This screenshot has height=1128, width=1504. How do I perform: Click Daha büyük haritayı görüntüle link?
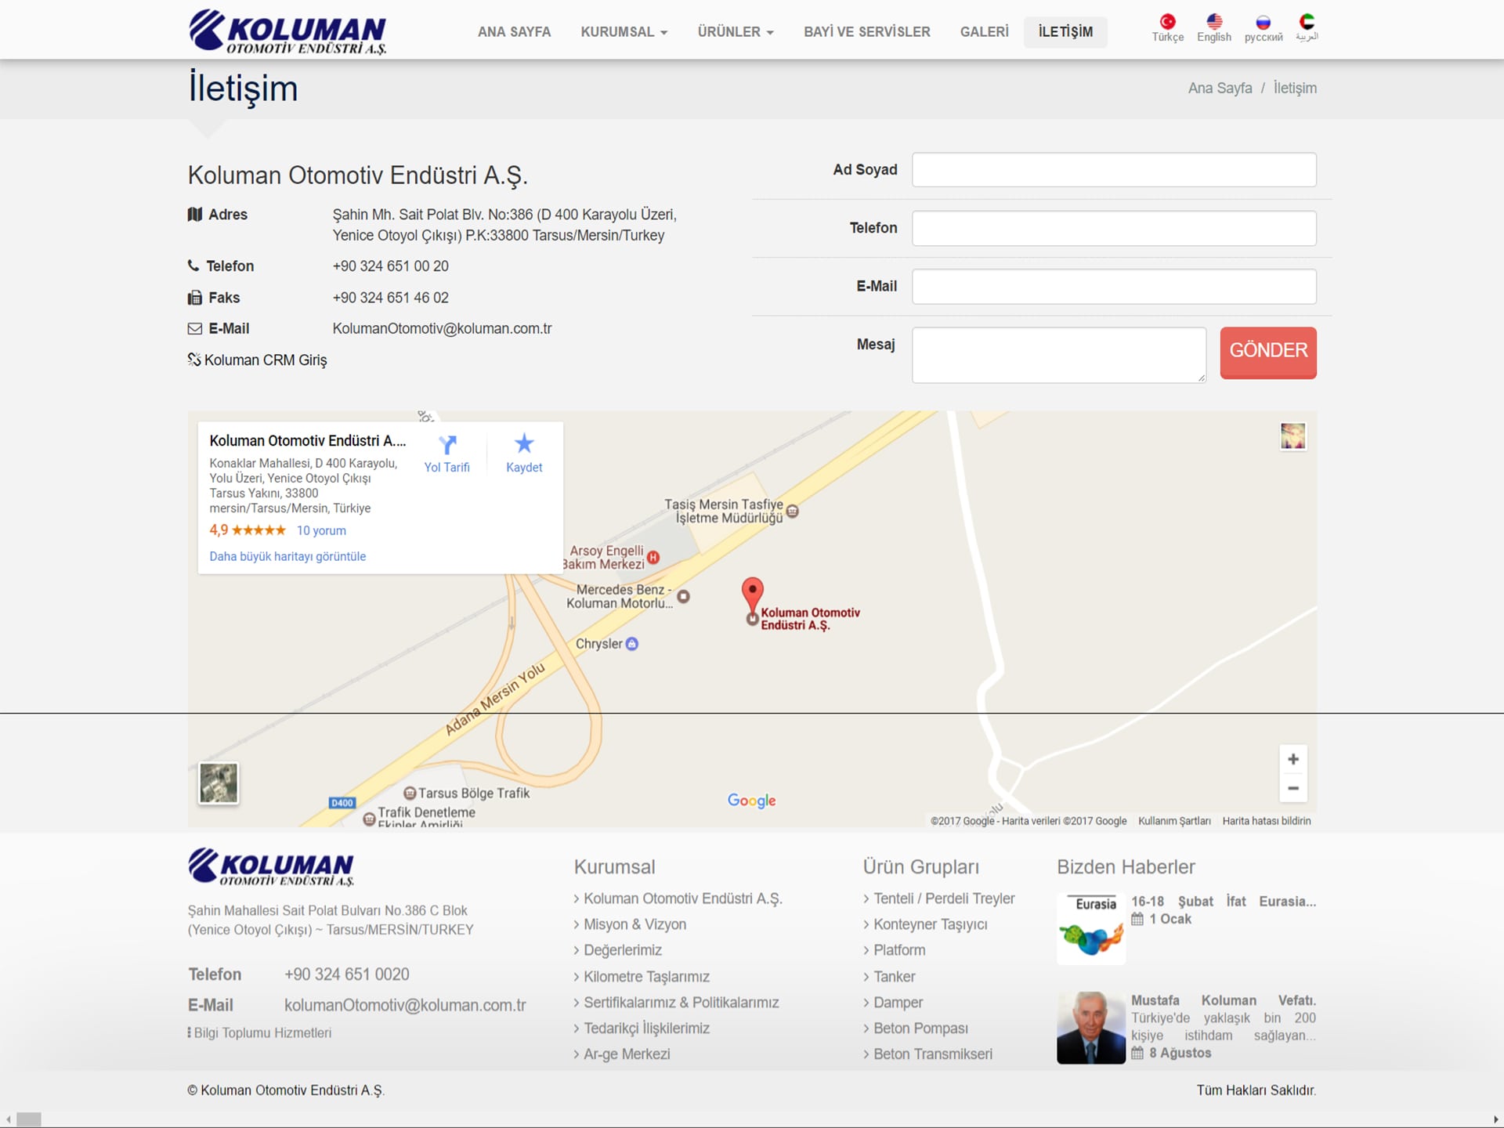click(287, 556)
